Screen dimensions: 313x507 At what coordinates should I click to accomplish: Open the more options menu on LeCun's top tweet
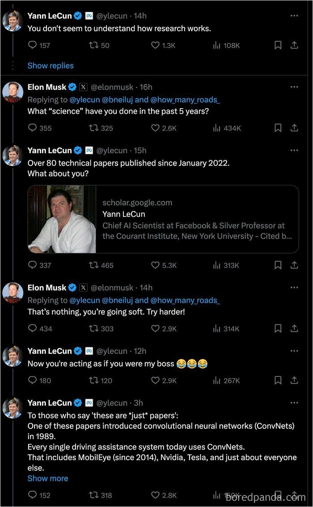point(294,16)
